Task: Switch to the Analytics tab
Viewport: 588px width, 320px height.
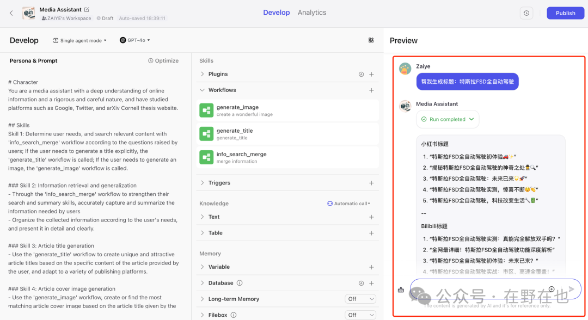Action: tap(312, 13)
